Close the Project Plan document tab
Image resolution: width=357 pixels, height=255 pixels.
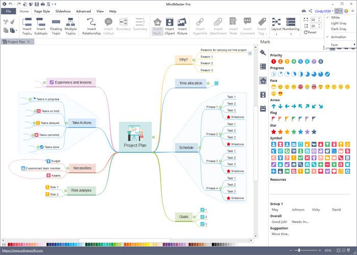tap(29, 41)
